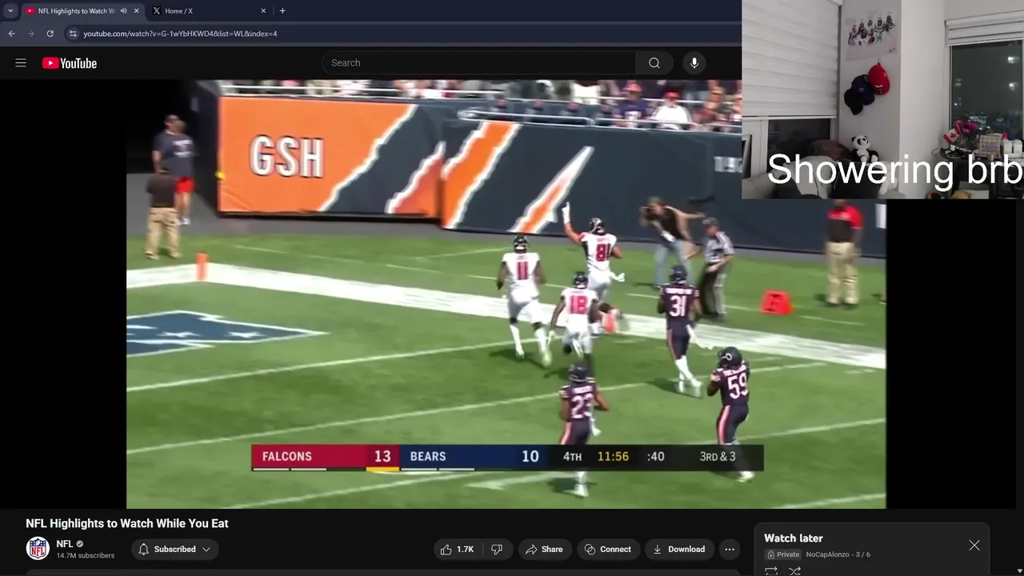Download the video
Viewport: 1024px width, 576px height.
tap(679, 550)
